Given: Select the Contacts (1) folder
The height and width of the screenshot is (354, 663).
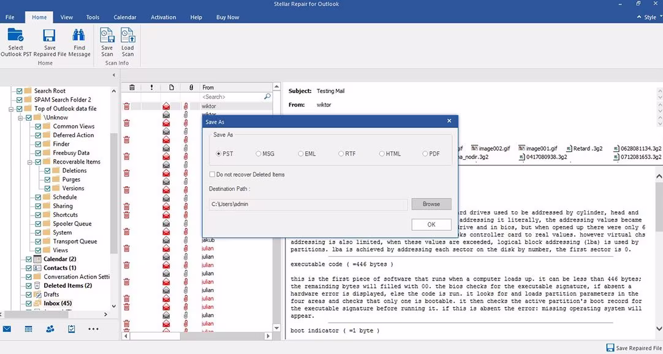Looking at the screenshot, I should click(x=59, y=268).
